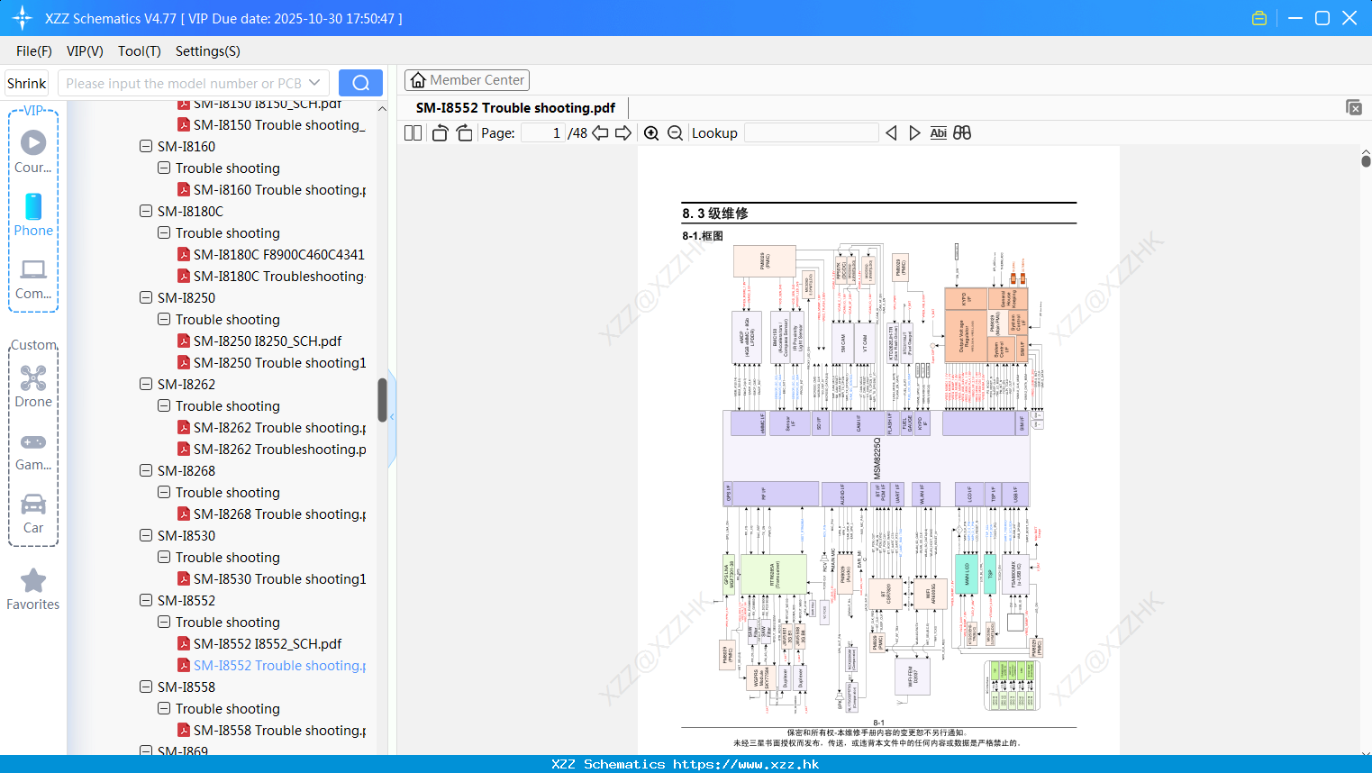Click the PDF viewer scrollbar thumb

[x=1366, y=161]
